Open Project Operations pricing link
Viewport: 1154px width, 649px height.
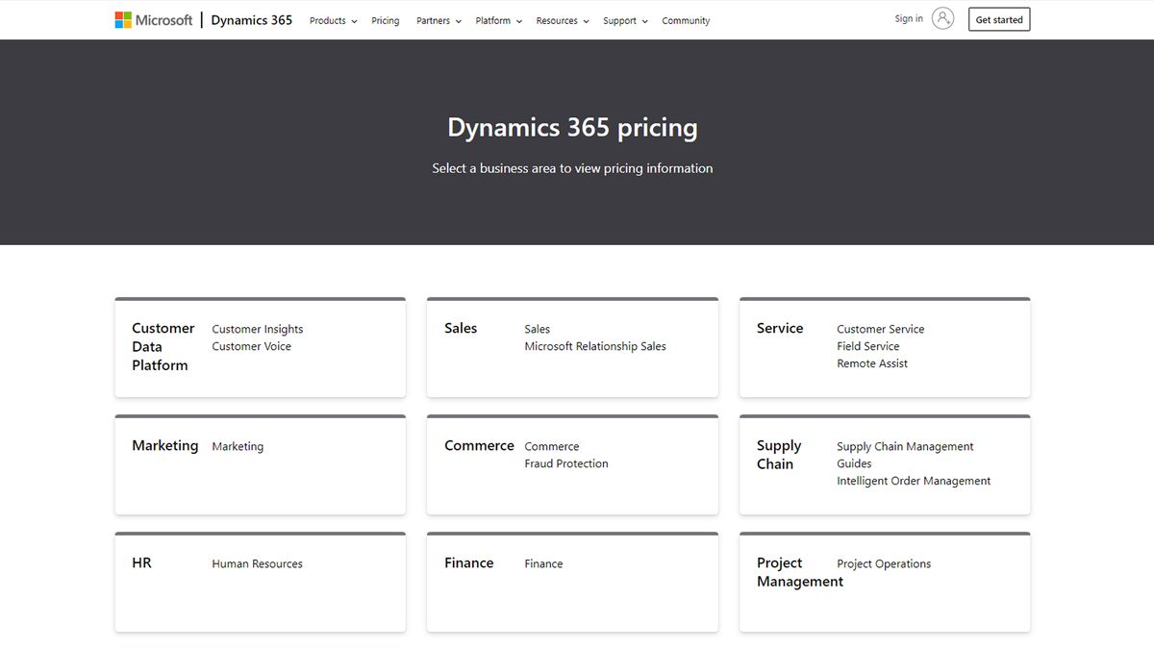coord(884,563)
